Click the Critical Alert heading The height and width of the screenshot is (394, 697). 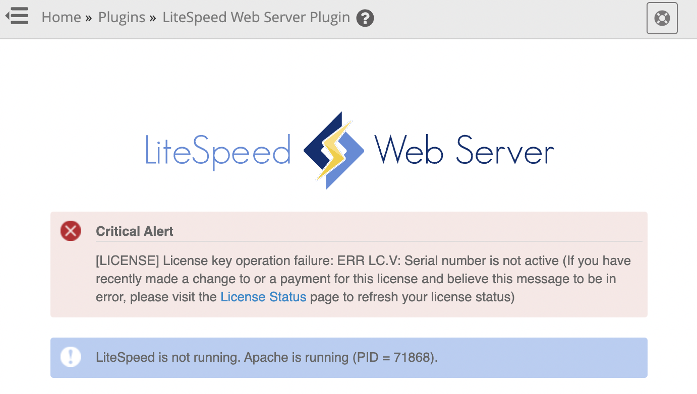pyautogui.click(x=135, y=231)
